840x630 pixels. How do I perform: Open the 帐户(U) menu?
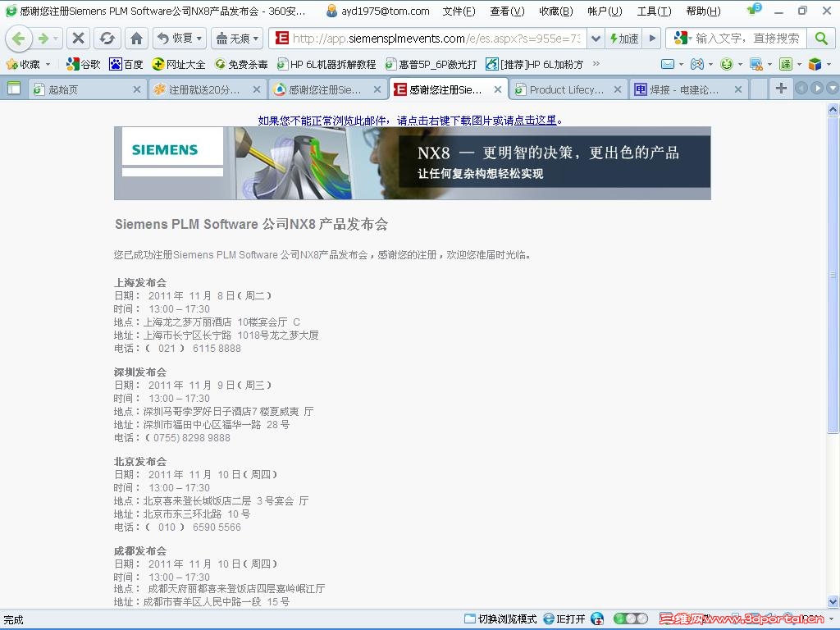[605, 11]
